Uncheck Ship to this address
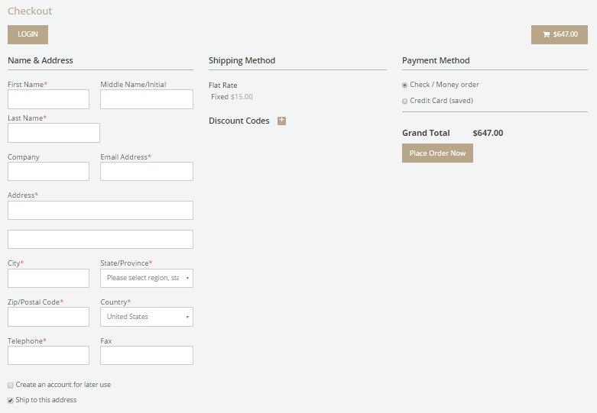The height and width of the screenshot is (413, 597). click(11, 400)
